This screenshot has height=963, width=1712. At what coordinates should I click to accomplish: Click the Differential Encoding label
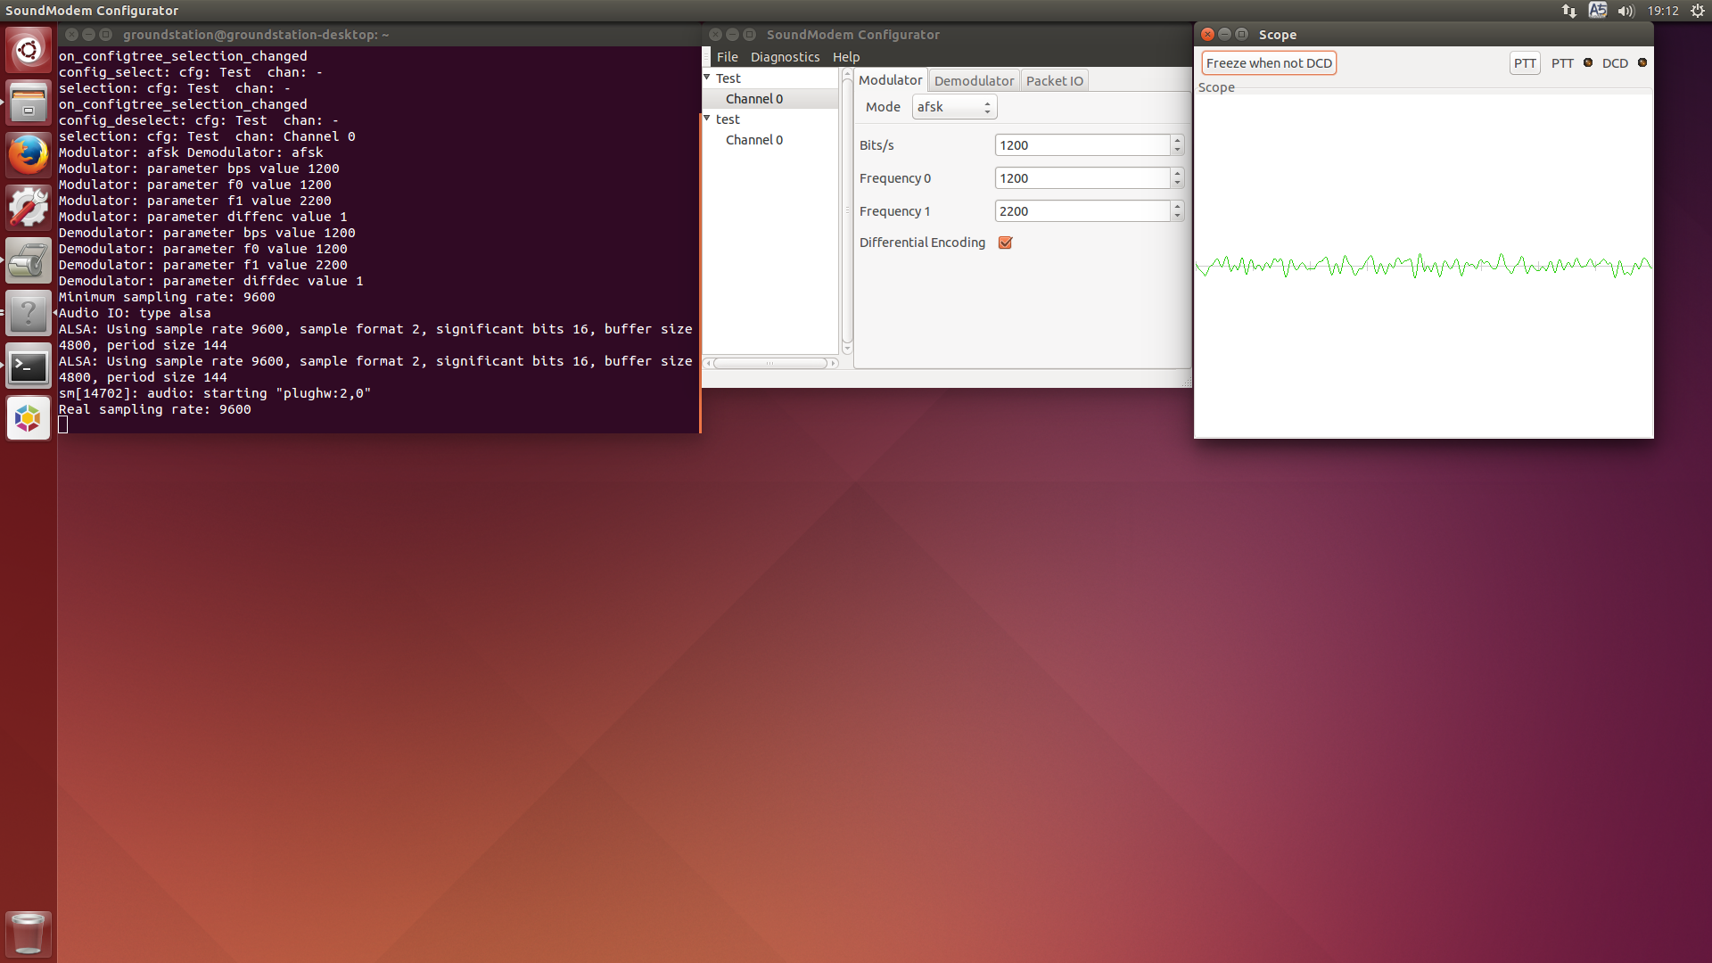pyautogui.click(x=922, y=243)
